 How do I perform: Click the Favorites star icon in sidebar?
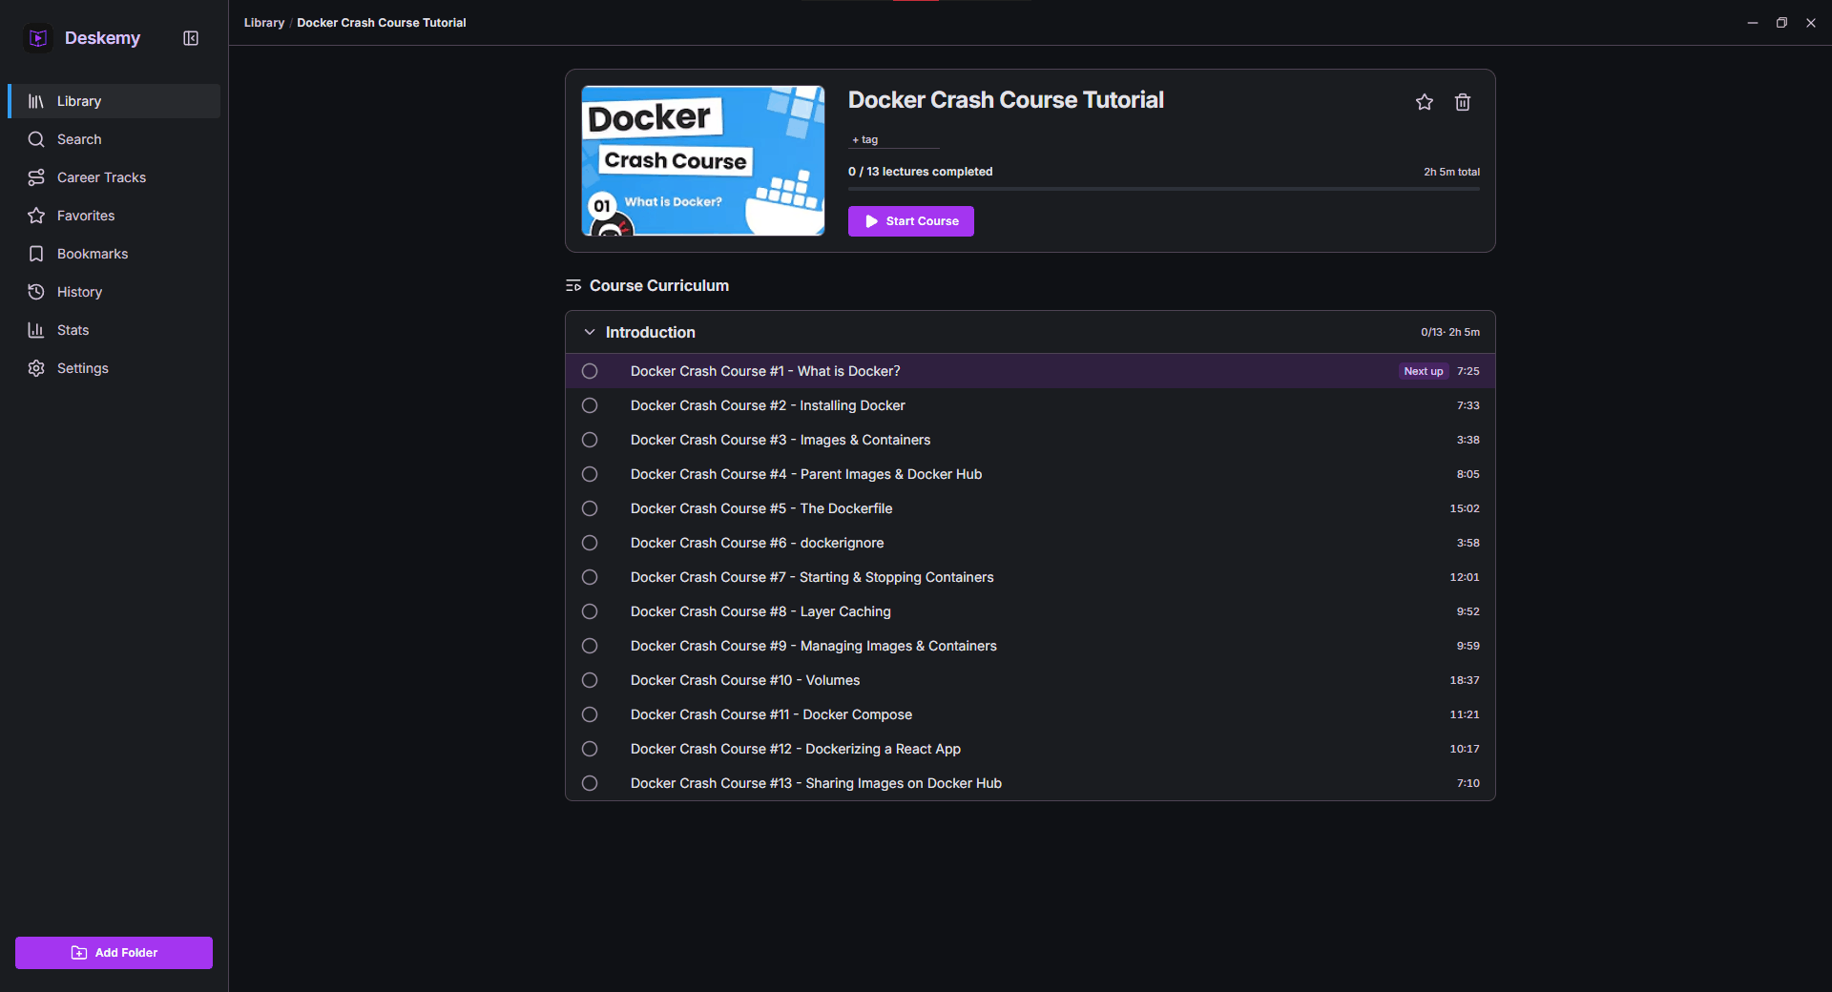coord(36,216)
